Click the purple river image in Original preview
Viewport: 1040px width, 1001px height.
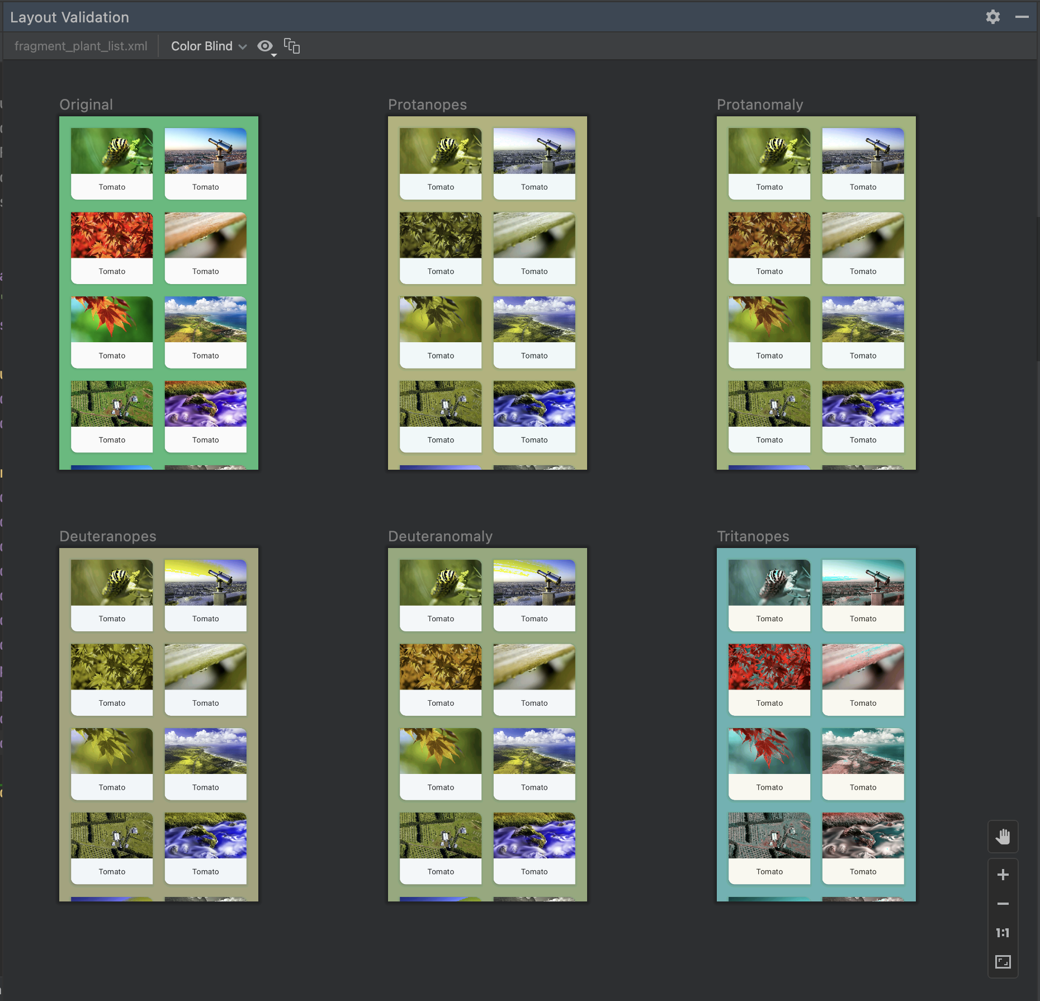tap(205, 403)
